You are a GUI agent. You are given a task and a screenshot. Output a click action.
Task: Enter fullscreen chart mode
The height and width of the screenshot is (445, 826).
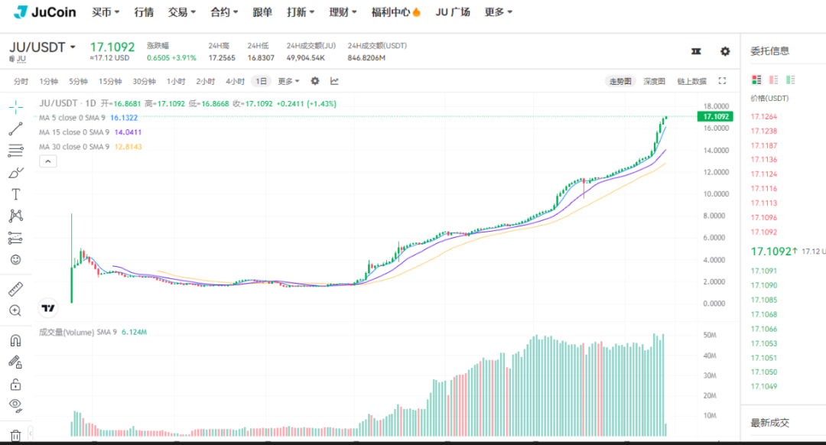pos(722,81)
